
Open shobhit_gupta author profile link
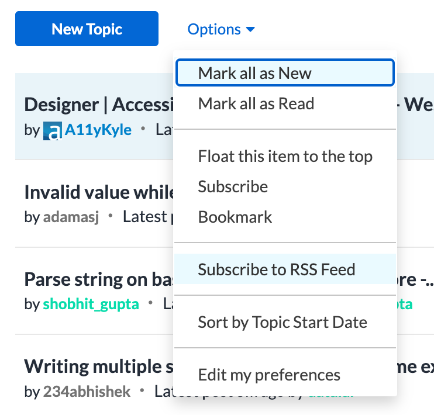(91, 305)
